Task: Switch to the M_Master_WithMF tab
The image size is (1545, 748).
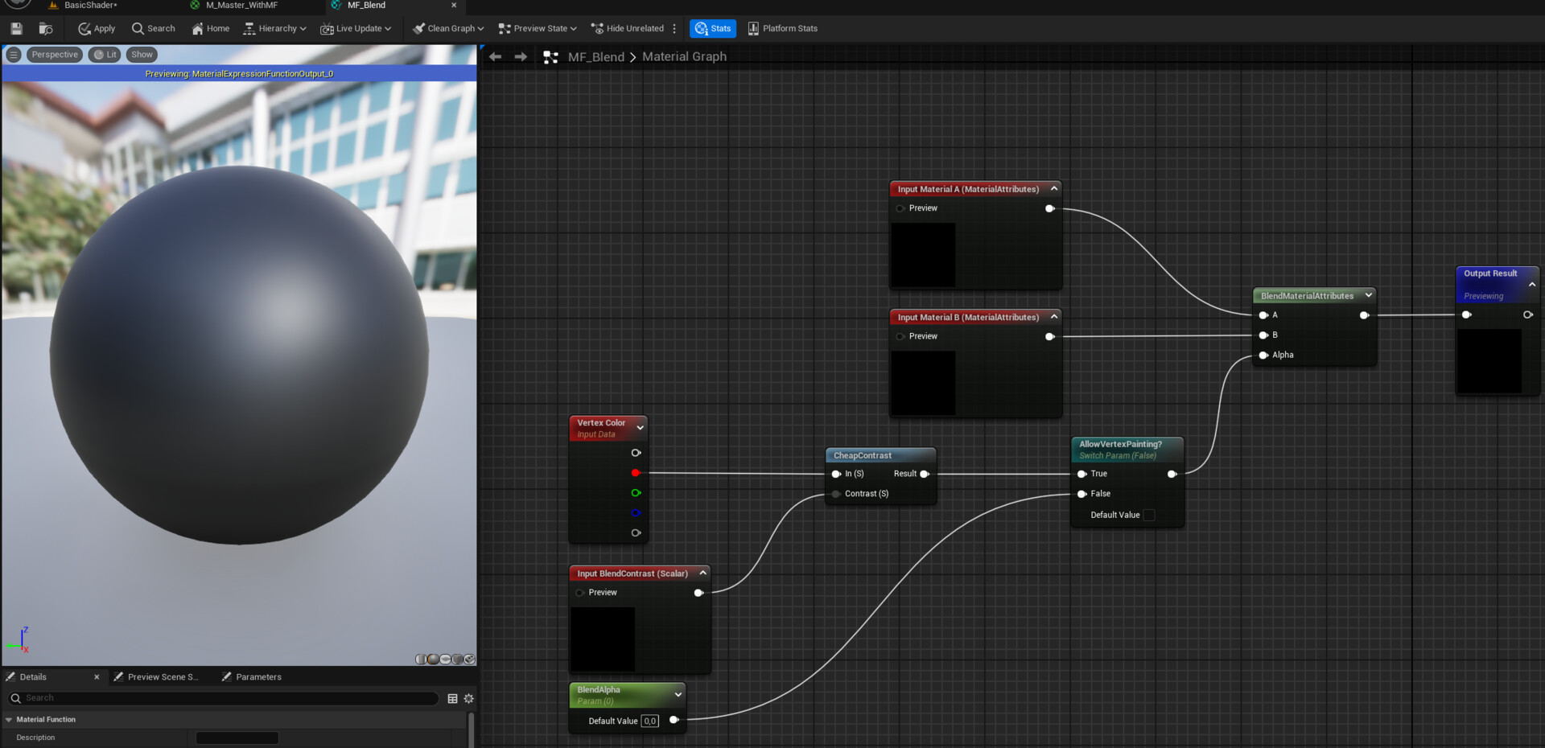Action: (x=241, y=5)
